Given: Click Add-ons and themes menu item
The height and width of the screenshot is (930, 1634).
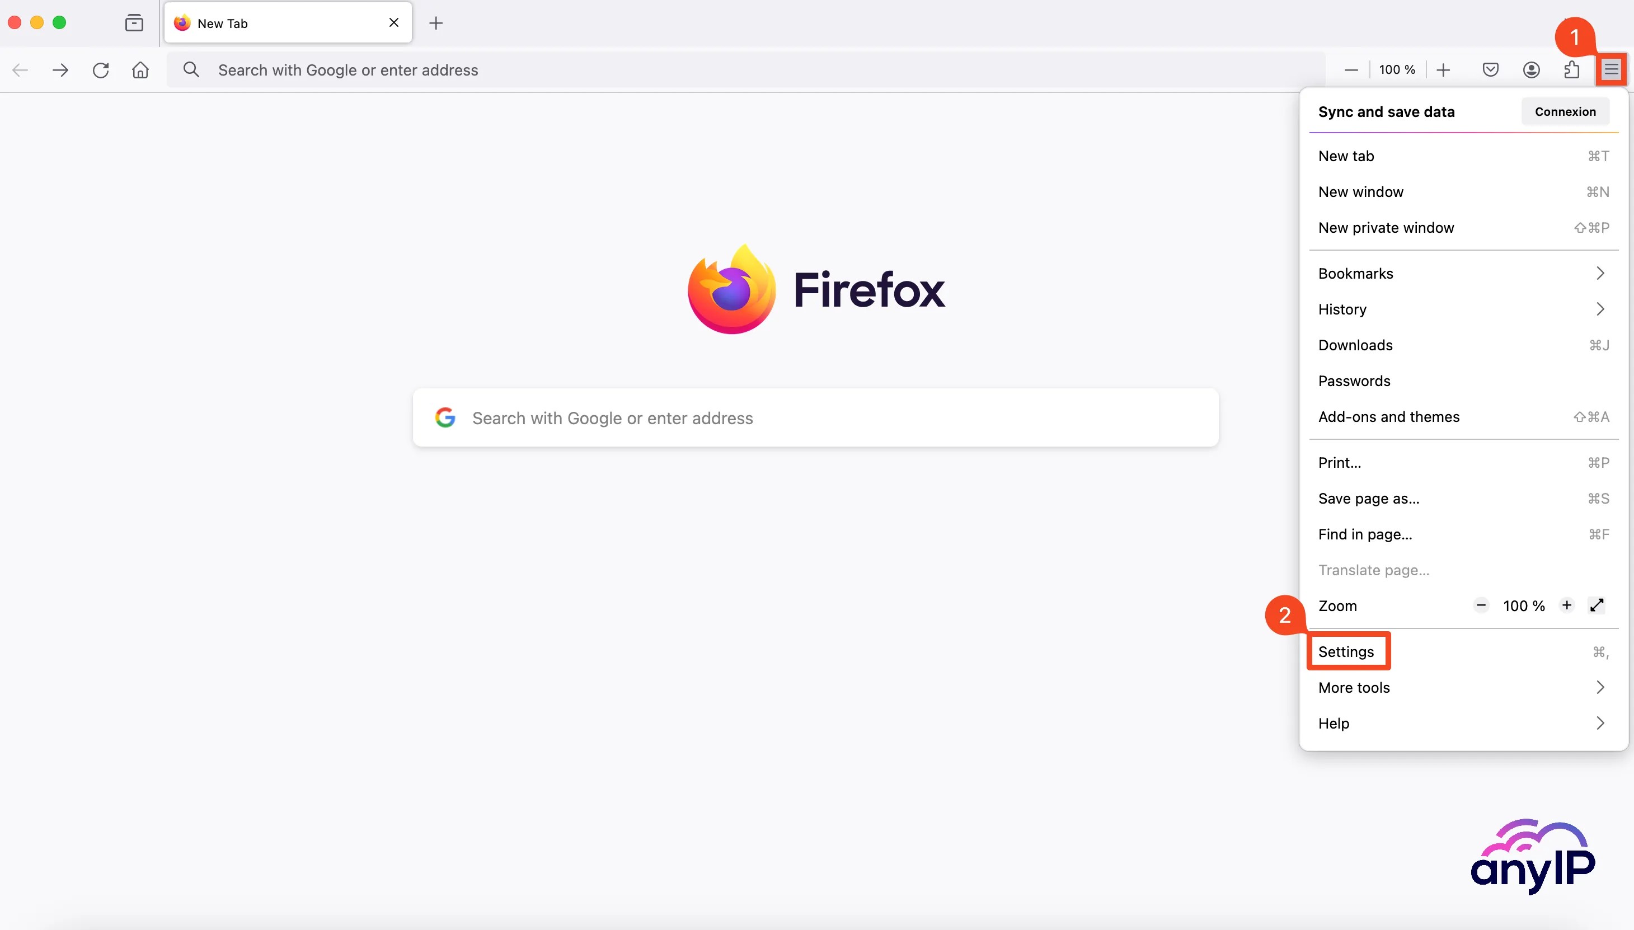Looking at the screenshot, I should pos(1389,416).
